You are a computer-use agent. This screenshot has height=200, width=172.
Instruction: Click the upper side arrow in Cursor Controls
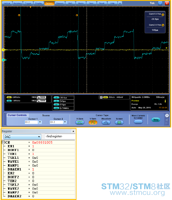click(167, 120)
